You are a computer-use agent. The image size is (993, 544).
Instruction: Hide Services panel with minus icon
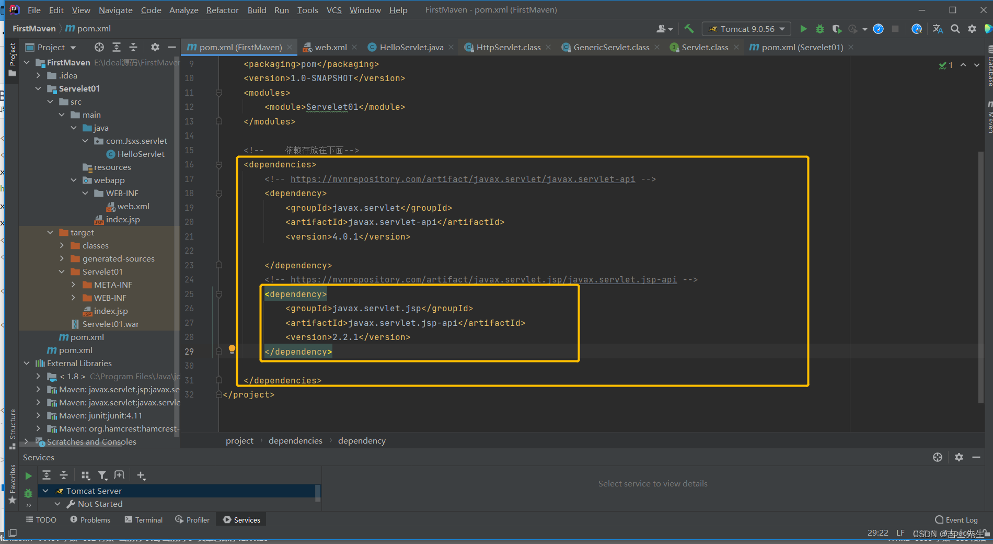point(976,457)
